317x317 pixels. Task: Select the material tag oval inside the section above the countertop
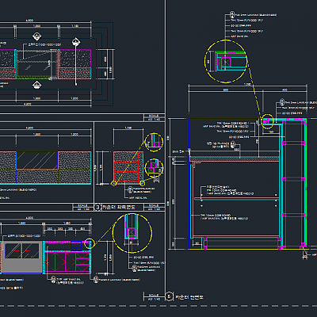pos(233,144)
